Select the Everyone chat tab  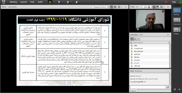133,91
